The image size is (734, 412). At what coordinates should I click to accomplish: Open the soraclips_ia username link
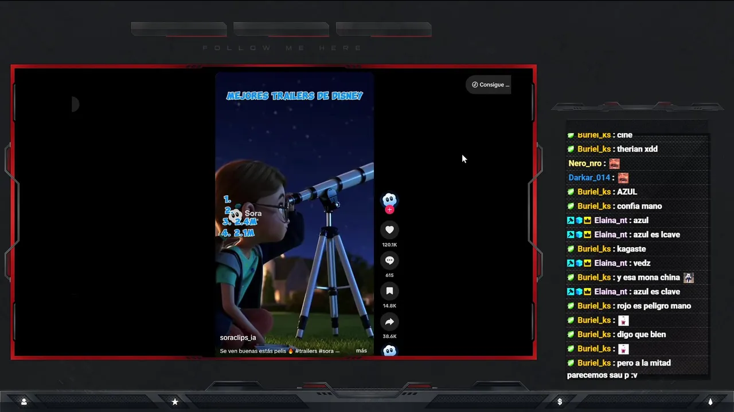pos(238,338)
